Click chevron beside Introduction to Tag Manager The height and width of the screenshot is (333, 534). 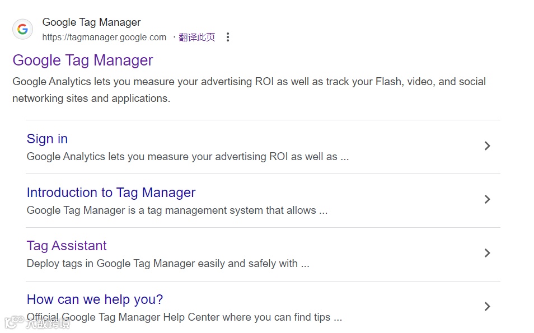[x=487, y=200]
